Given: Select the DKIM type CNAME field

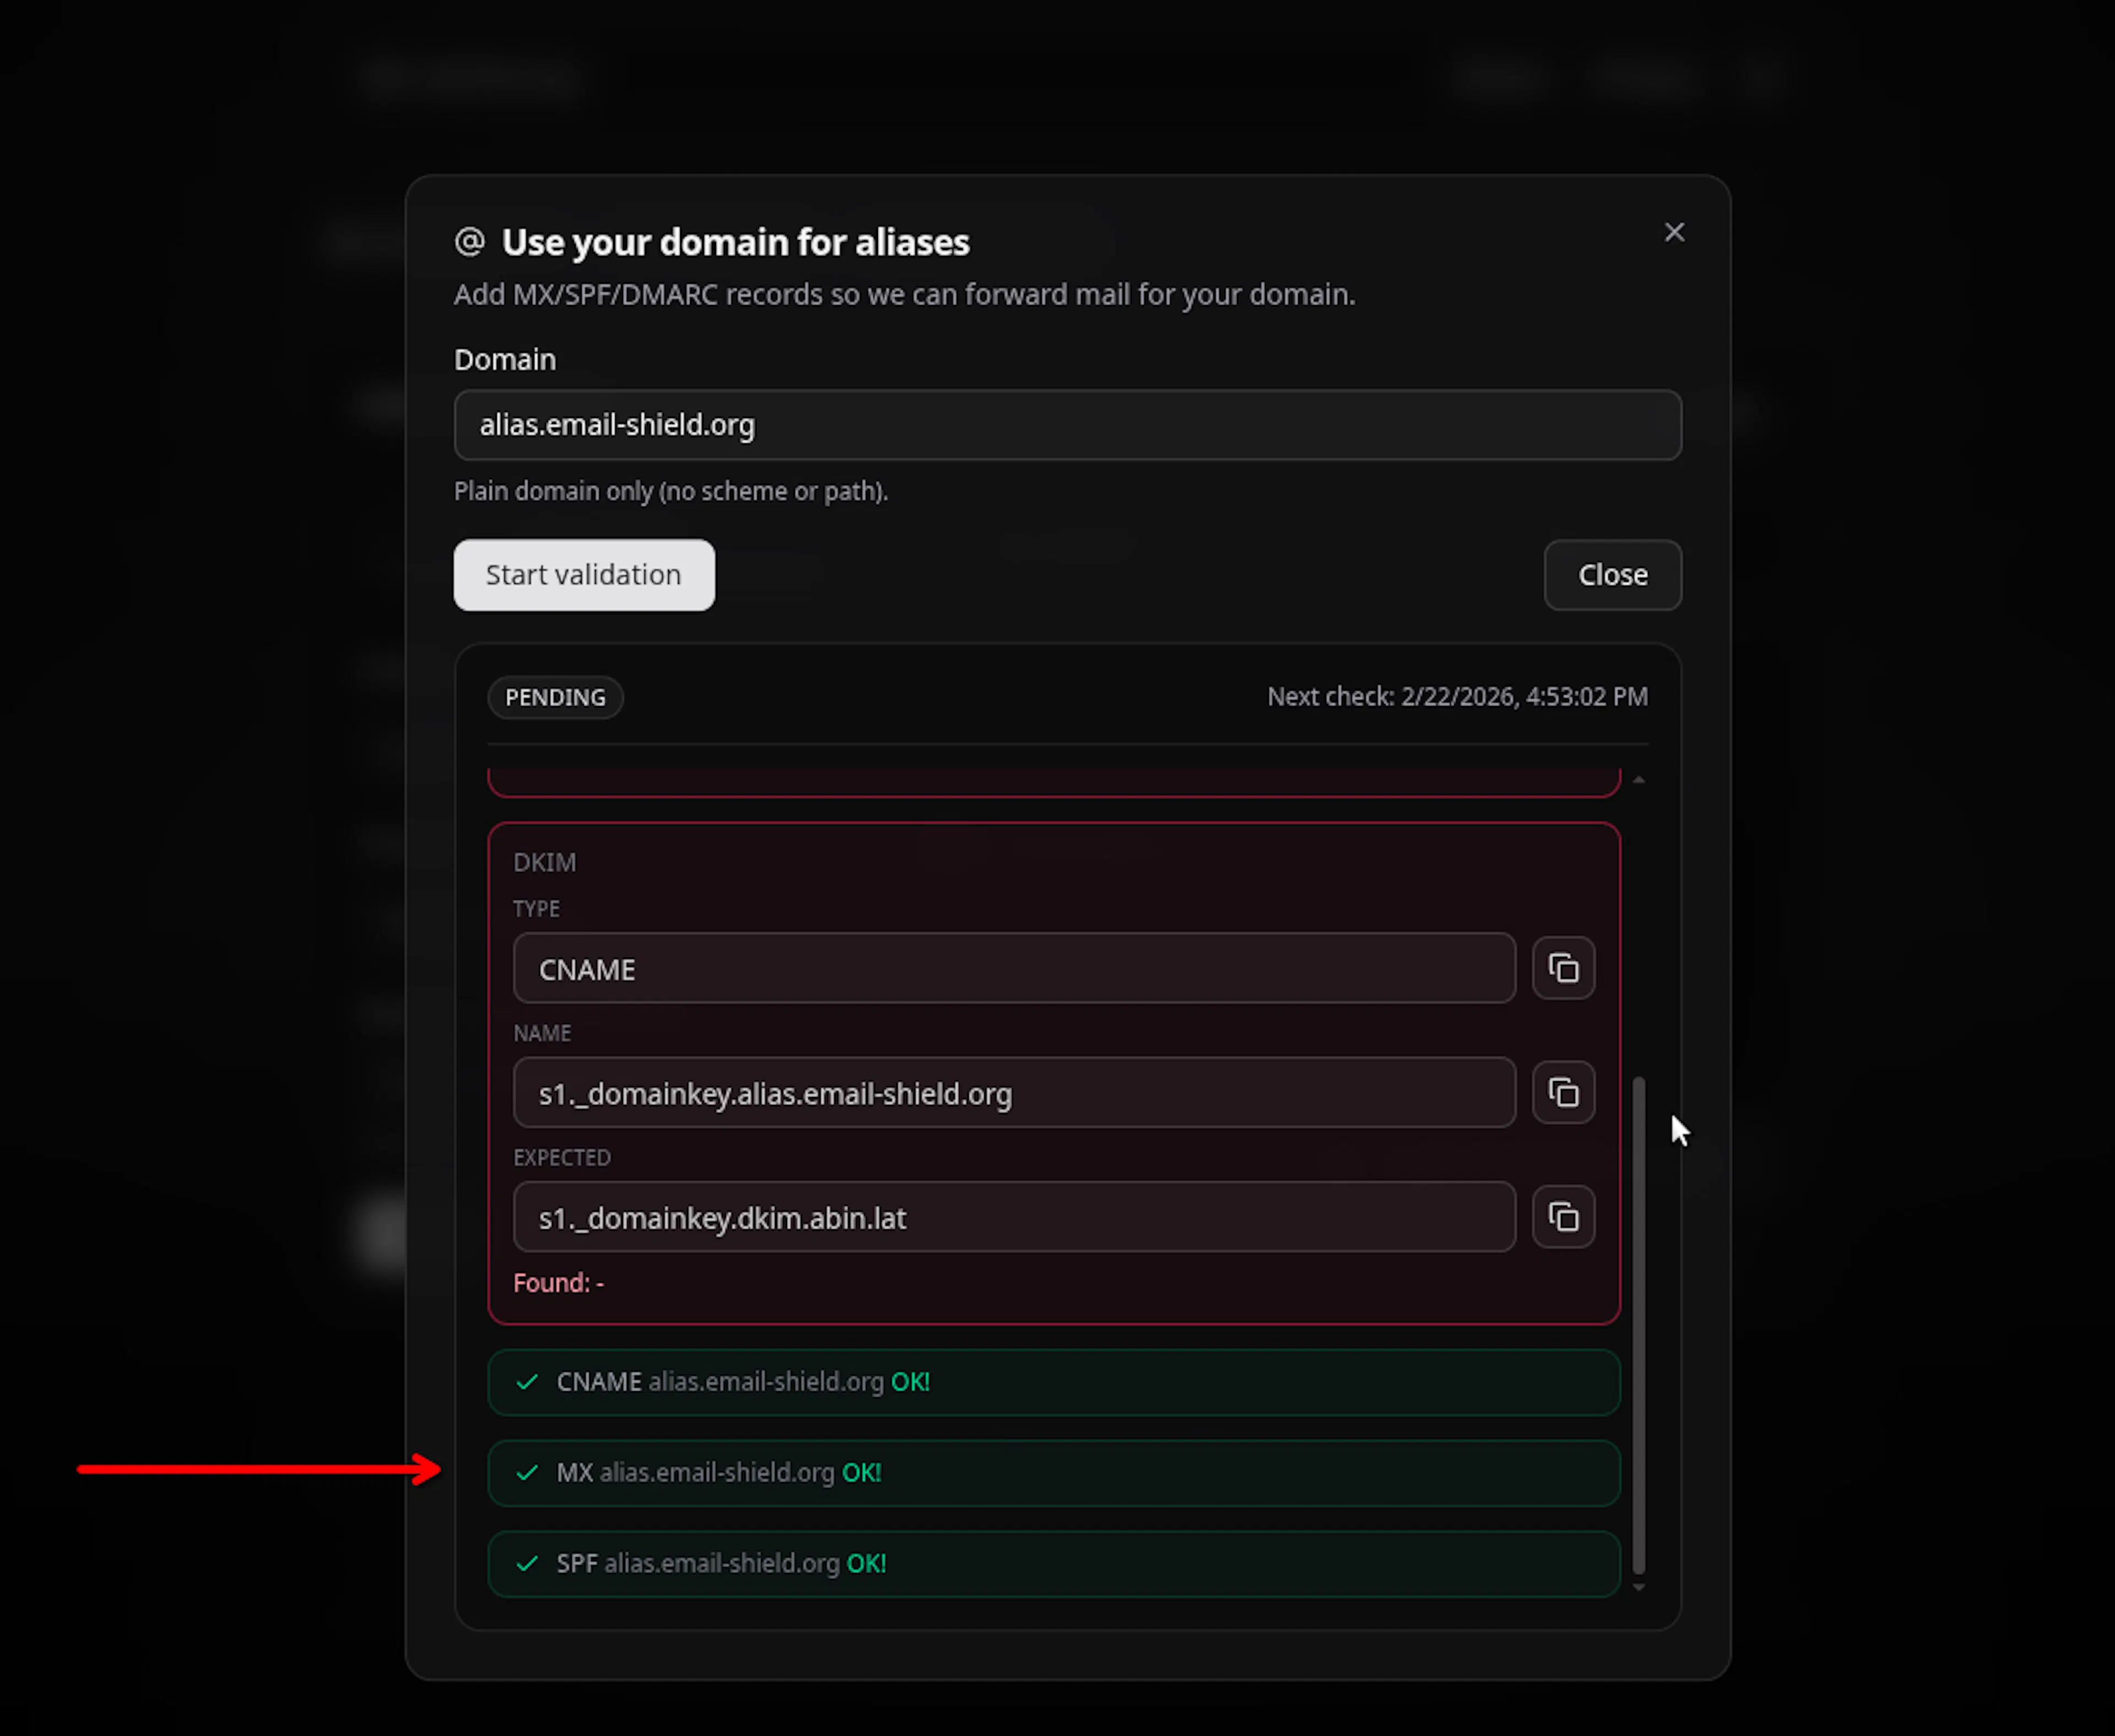Looking at the screenshot, I should (1014, 969).
